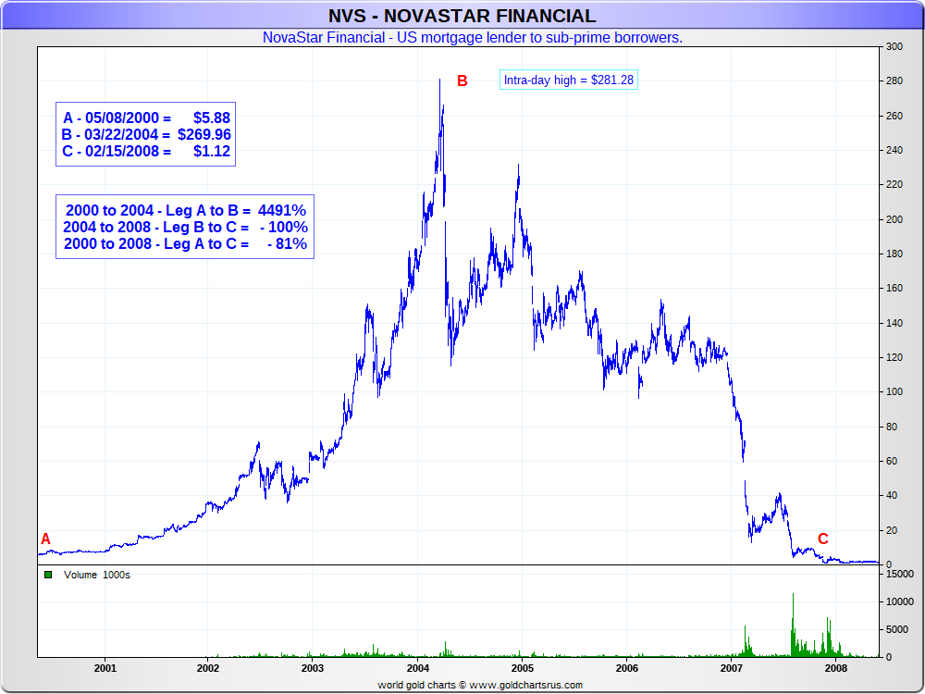This screenshot has height=694, width=925.
Task: Click the subtitle about US mortgage lender
Action: [473, 37]
